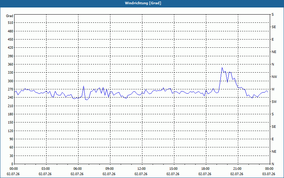The image size is (284, 178).
Task: Click the spike in the line after 06:00
Action: click(83, 86)
